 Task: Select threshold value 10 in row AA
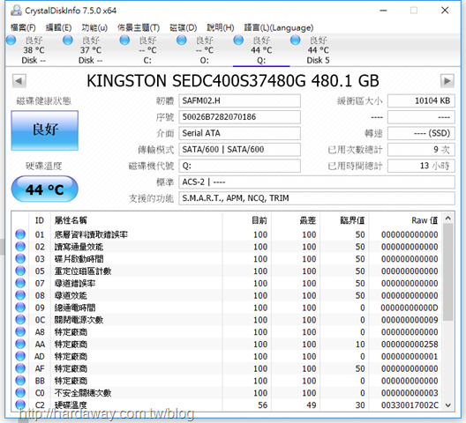pyautogui.click(x=360, y=344)
